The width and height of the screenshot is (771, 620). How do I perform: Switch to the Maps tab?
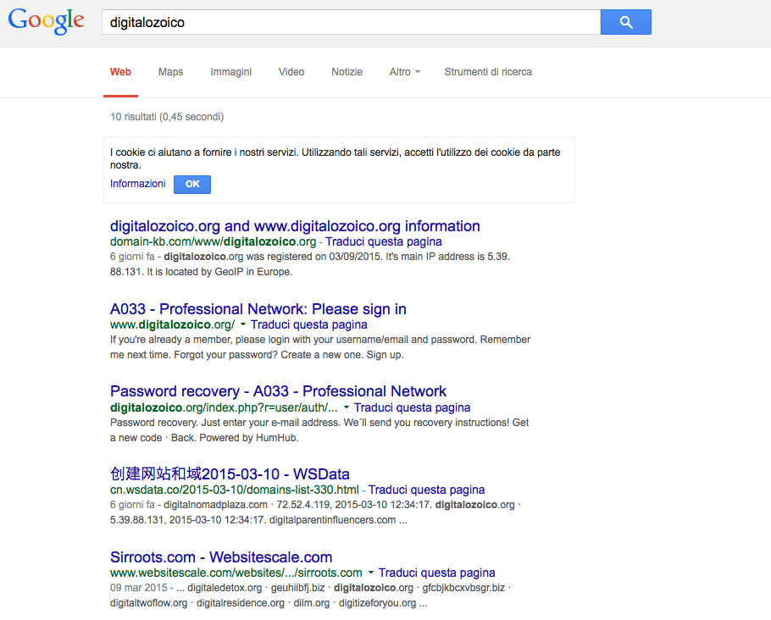point(170,72)
